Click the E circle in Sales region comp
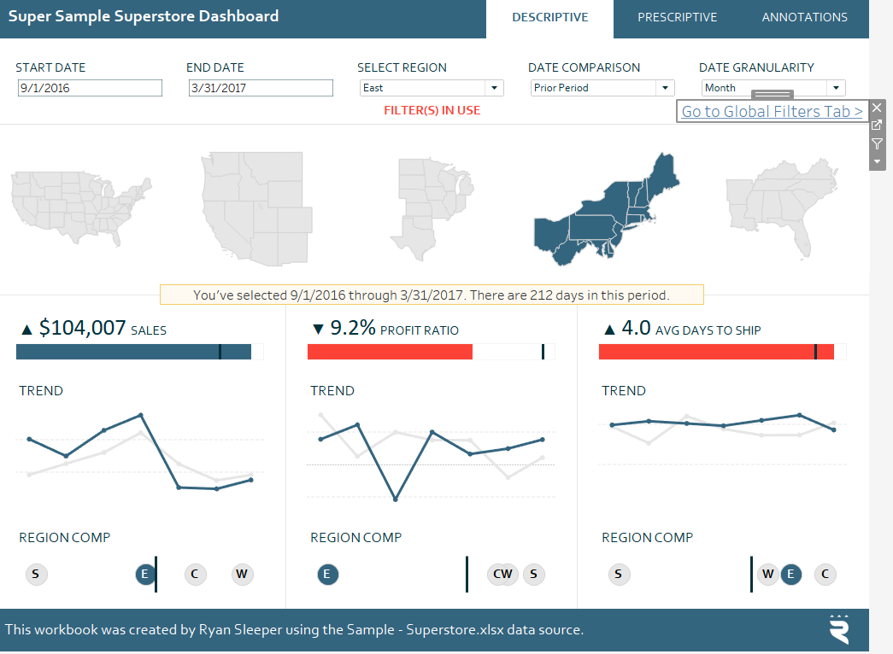 [144, 574]
